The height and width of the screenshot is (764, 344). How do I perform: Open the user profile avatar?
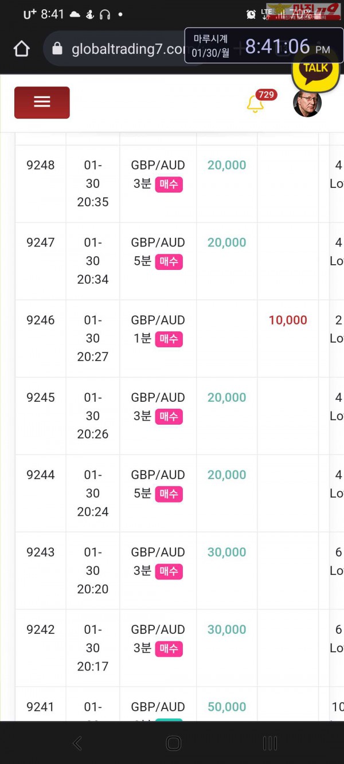coord(307,103)
